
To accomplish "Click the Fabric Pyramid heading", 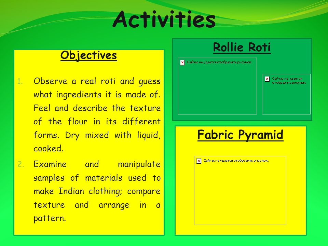I will click(240, 135).
